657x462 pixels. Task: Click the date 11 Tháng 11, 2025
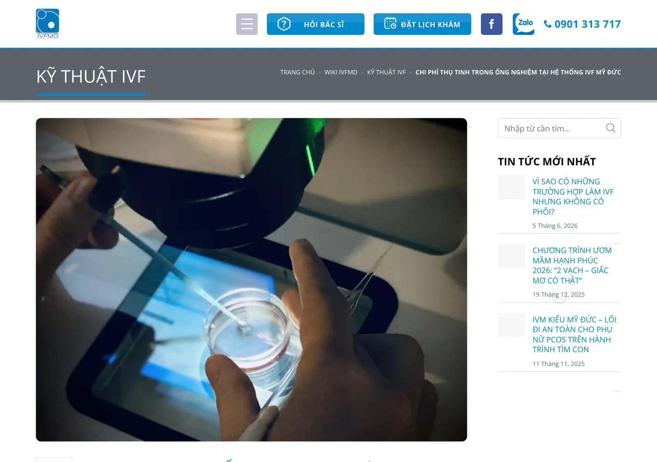coord(558,364)
